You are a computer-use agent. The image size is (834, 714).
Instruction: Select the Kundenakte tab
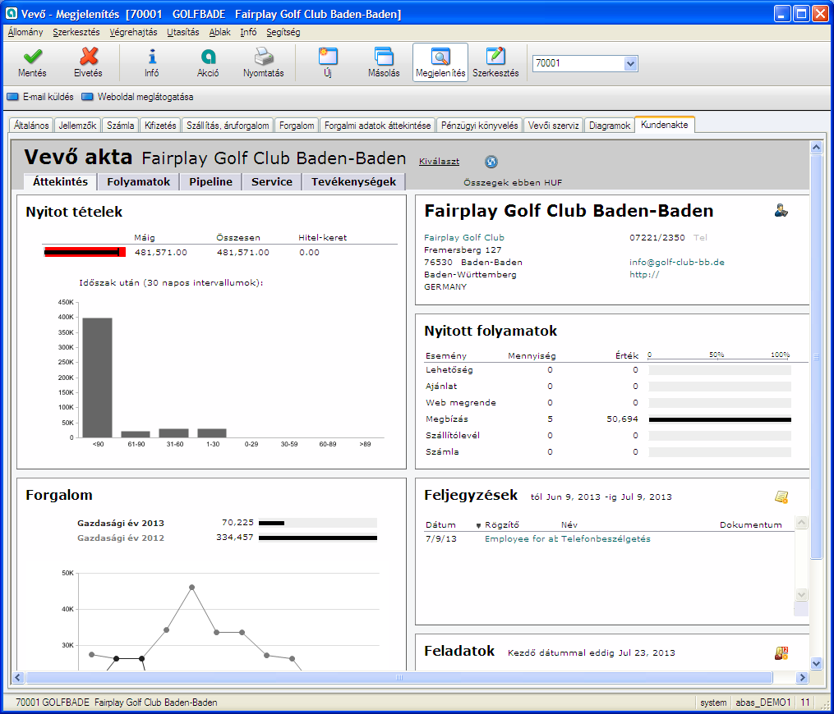tap(665, 125)
